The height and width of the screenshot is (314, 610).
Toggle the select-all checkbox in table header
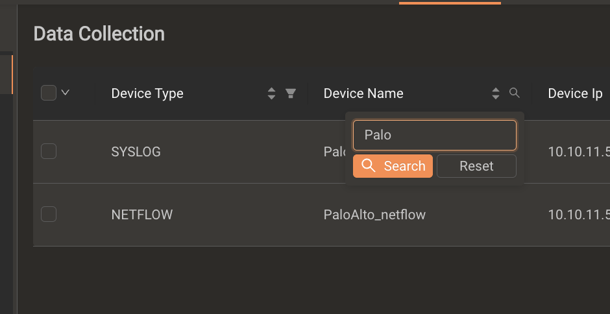tap(49, 93)
